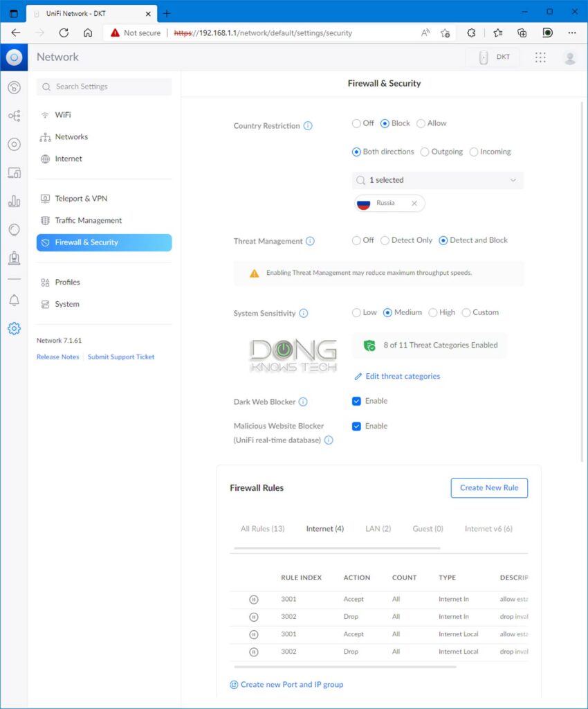The width and height of the screenshot is (588, 709).
Task: Remove Russia from the blocked countries
Action: [414, 204]
